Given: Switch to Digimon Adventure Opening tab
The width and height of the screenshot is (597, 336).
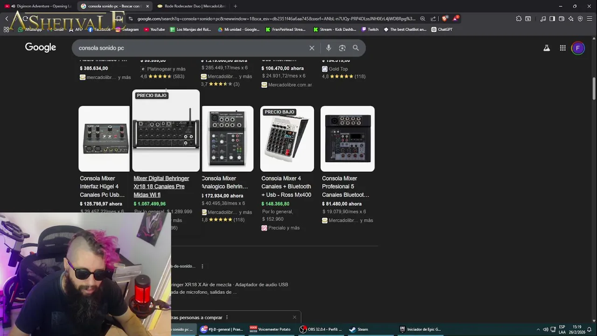Looking at the screenshot, I should [x=39, y=6].
